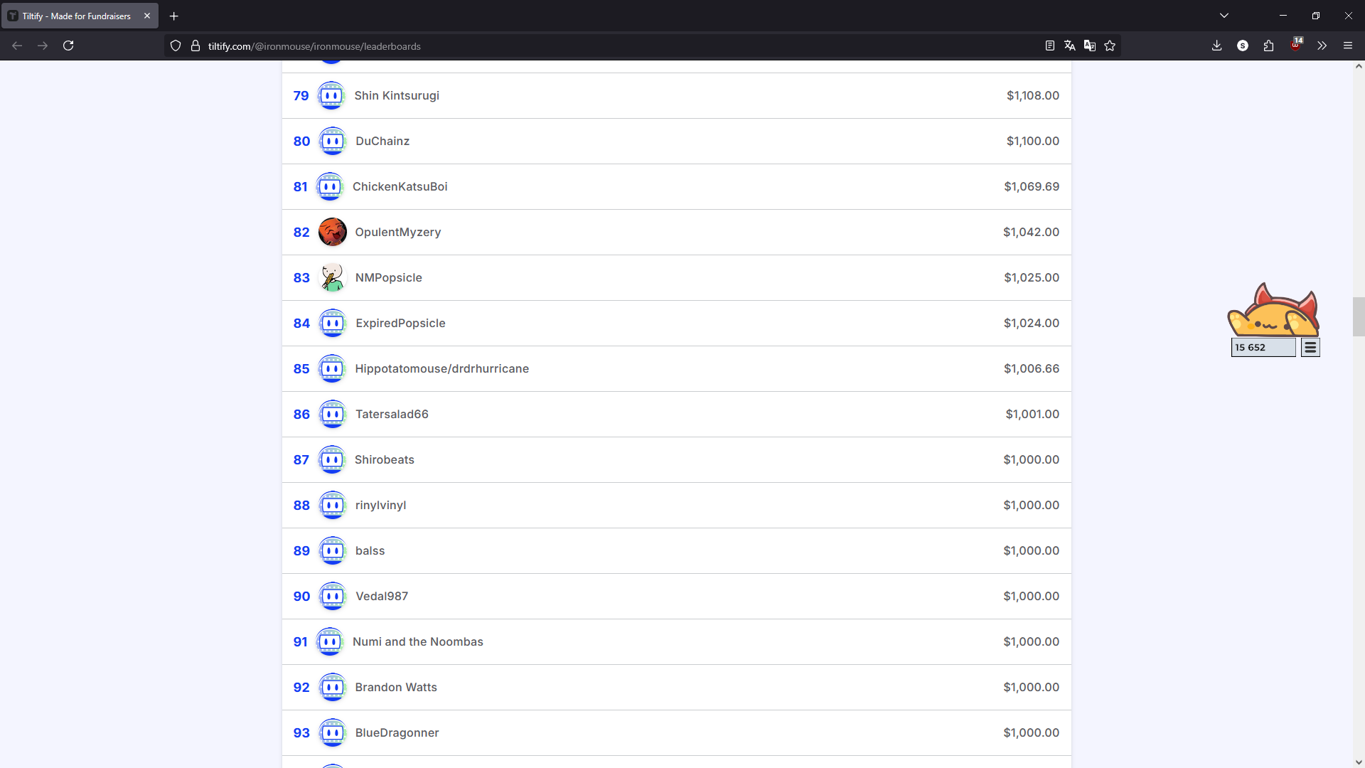Click OpulentMyzery's red profile picture

[x=333, y=232]
